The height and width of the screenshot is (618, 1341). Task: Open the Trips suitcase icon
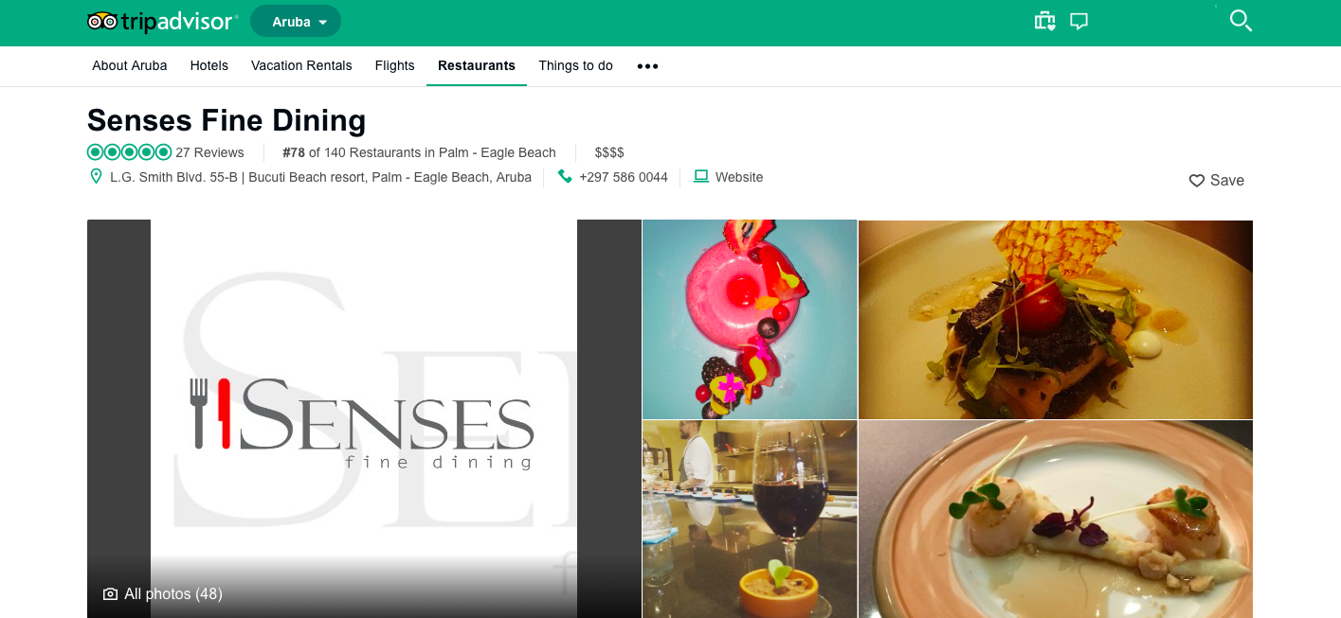(x=1044, y=21)
